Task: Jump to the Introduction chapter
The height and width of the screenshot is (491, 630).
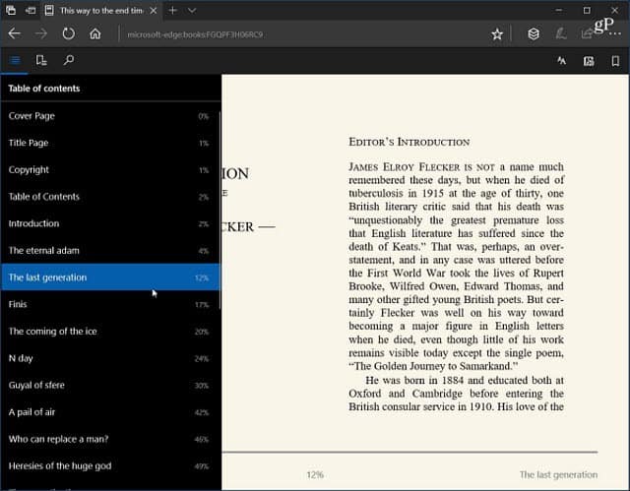Action: click(x=109, y=223)
